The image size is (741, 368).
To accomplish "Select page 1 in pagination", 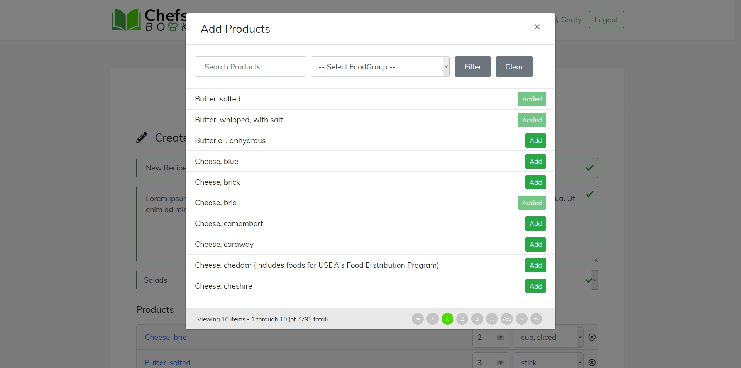I will click(447, 319).
